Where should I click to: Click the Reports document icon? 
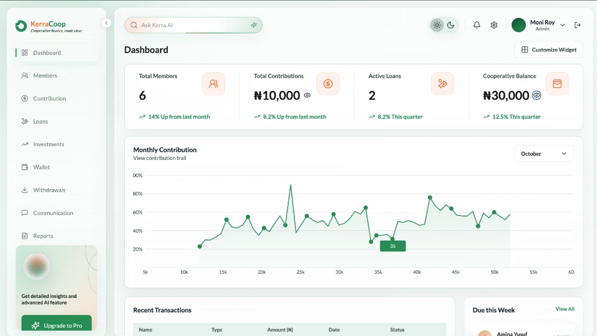pos(24,236)
